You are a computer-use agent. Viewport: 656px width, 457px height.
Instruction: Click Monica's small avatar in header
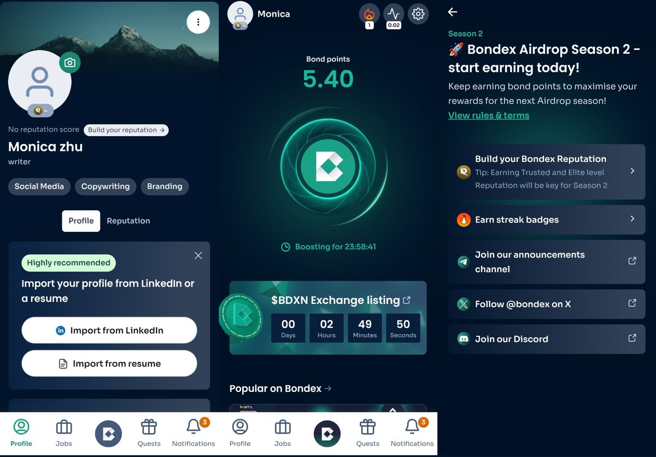(x=240, y=15)
